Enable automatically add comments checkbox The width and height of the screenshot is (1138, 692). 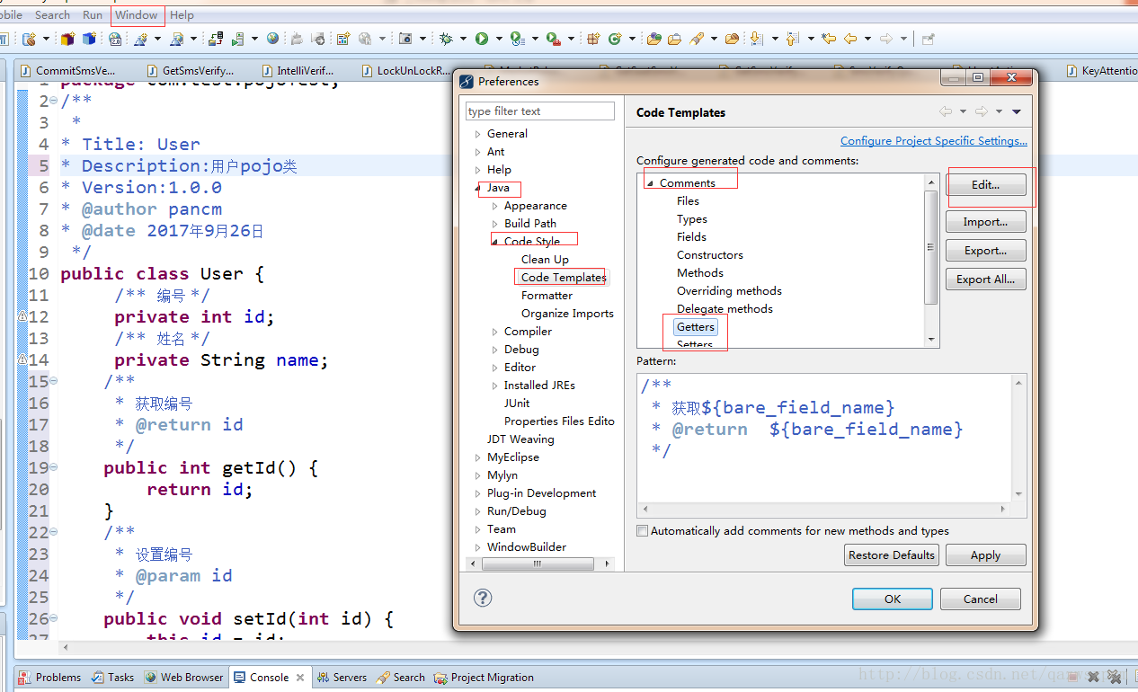point(642,531)
